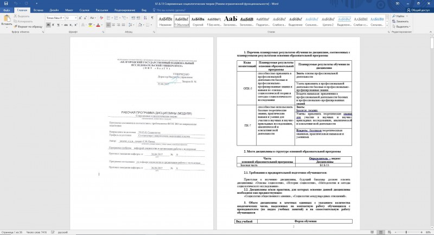Click Copy (Копировать) in the clipboard group
Screen dimensions: 434x235
tap(23, 21)
